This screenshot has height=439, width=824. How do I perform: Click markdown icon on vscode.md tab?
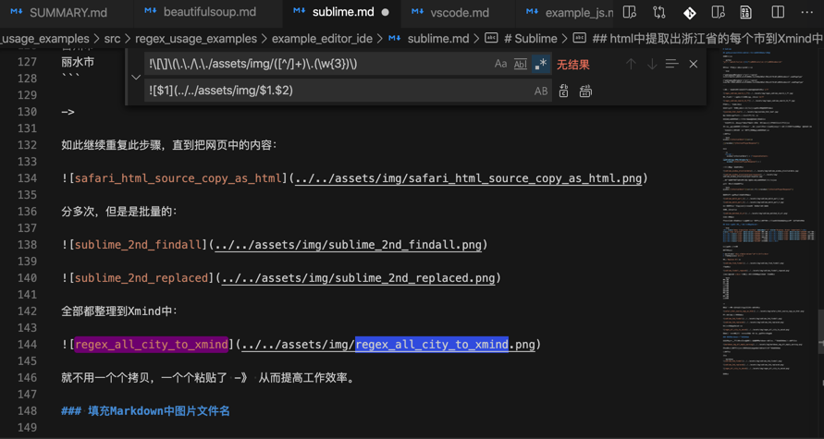[417, 12]
